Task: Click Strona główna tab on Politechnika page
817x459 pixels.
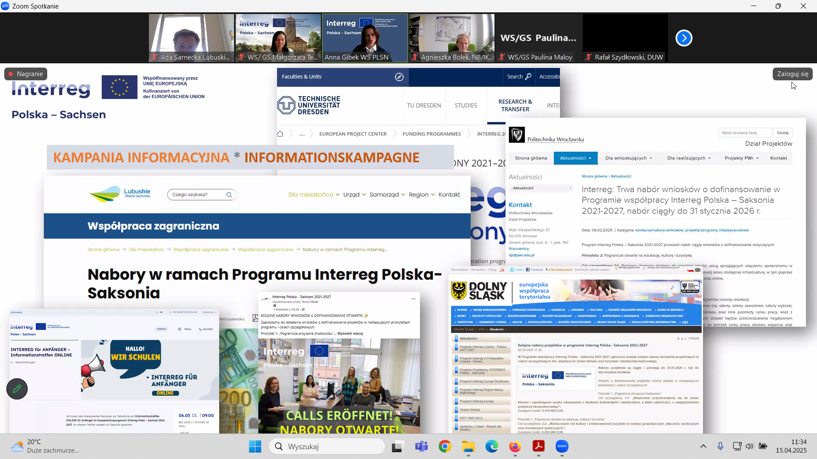Action: click(x=531, y=158)
